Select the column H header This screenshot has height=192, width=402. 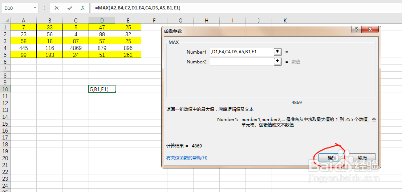[x=207, y=20]
